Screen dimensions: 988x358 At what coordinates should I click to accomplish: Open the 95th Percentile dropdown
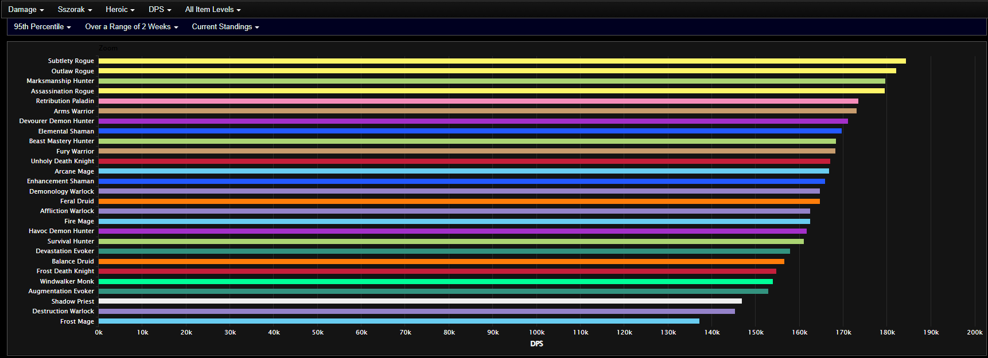tap(42, 26)
